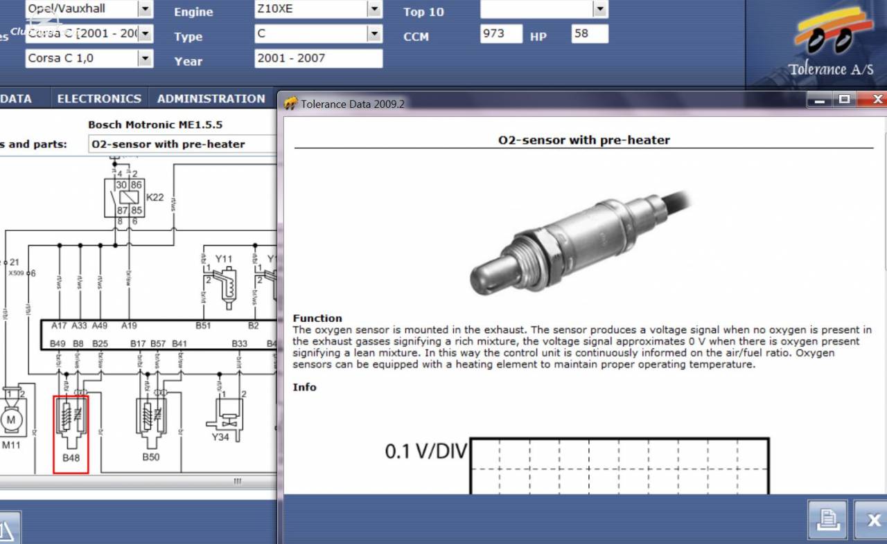Click the Function heading
The height and width of the screenshot is (544, 887).
tap(317, 318)
